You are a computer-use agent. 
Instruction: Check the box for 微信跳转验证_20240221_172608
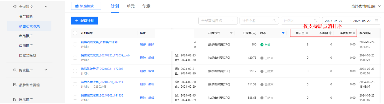tap(75, 71)
